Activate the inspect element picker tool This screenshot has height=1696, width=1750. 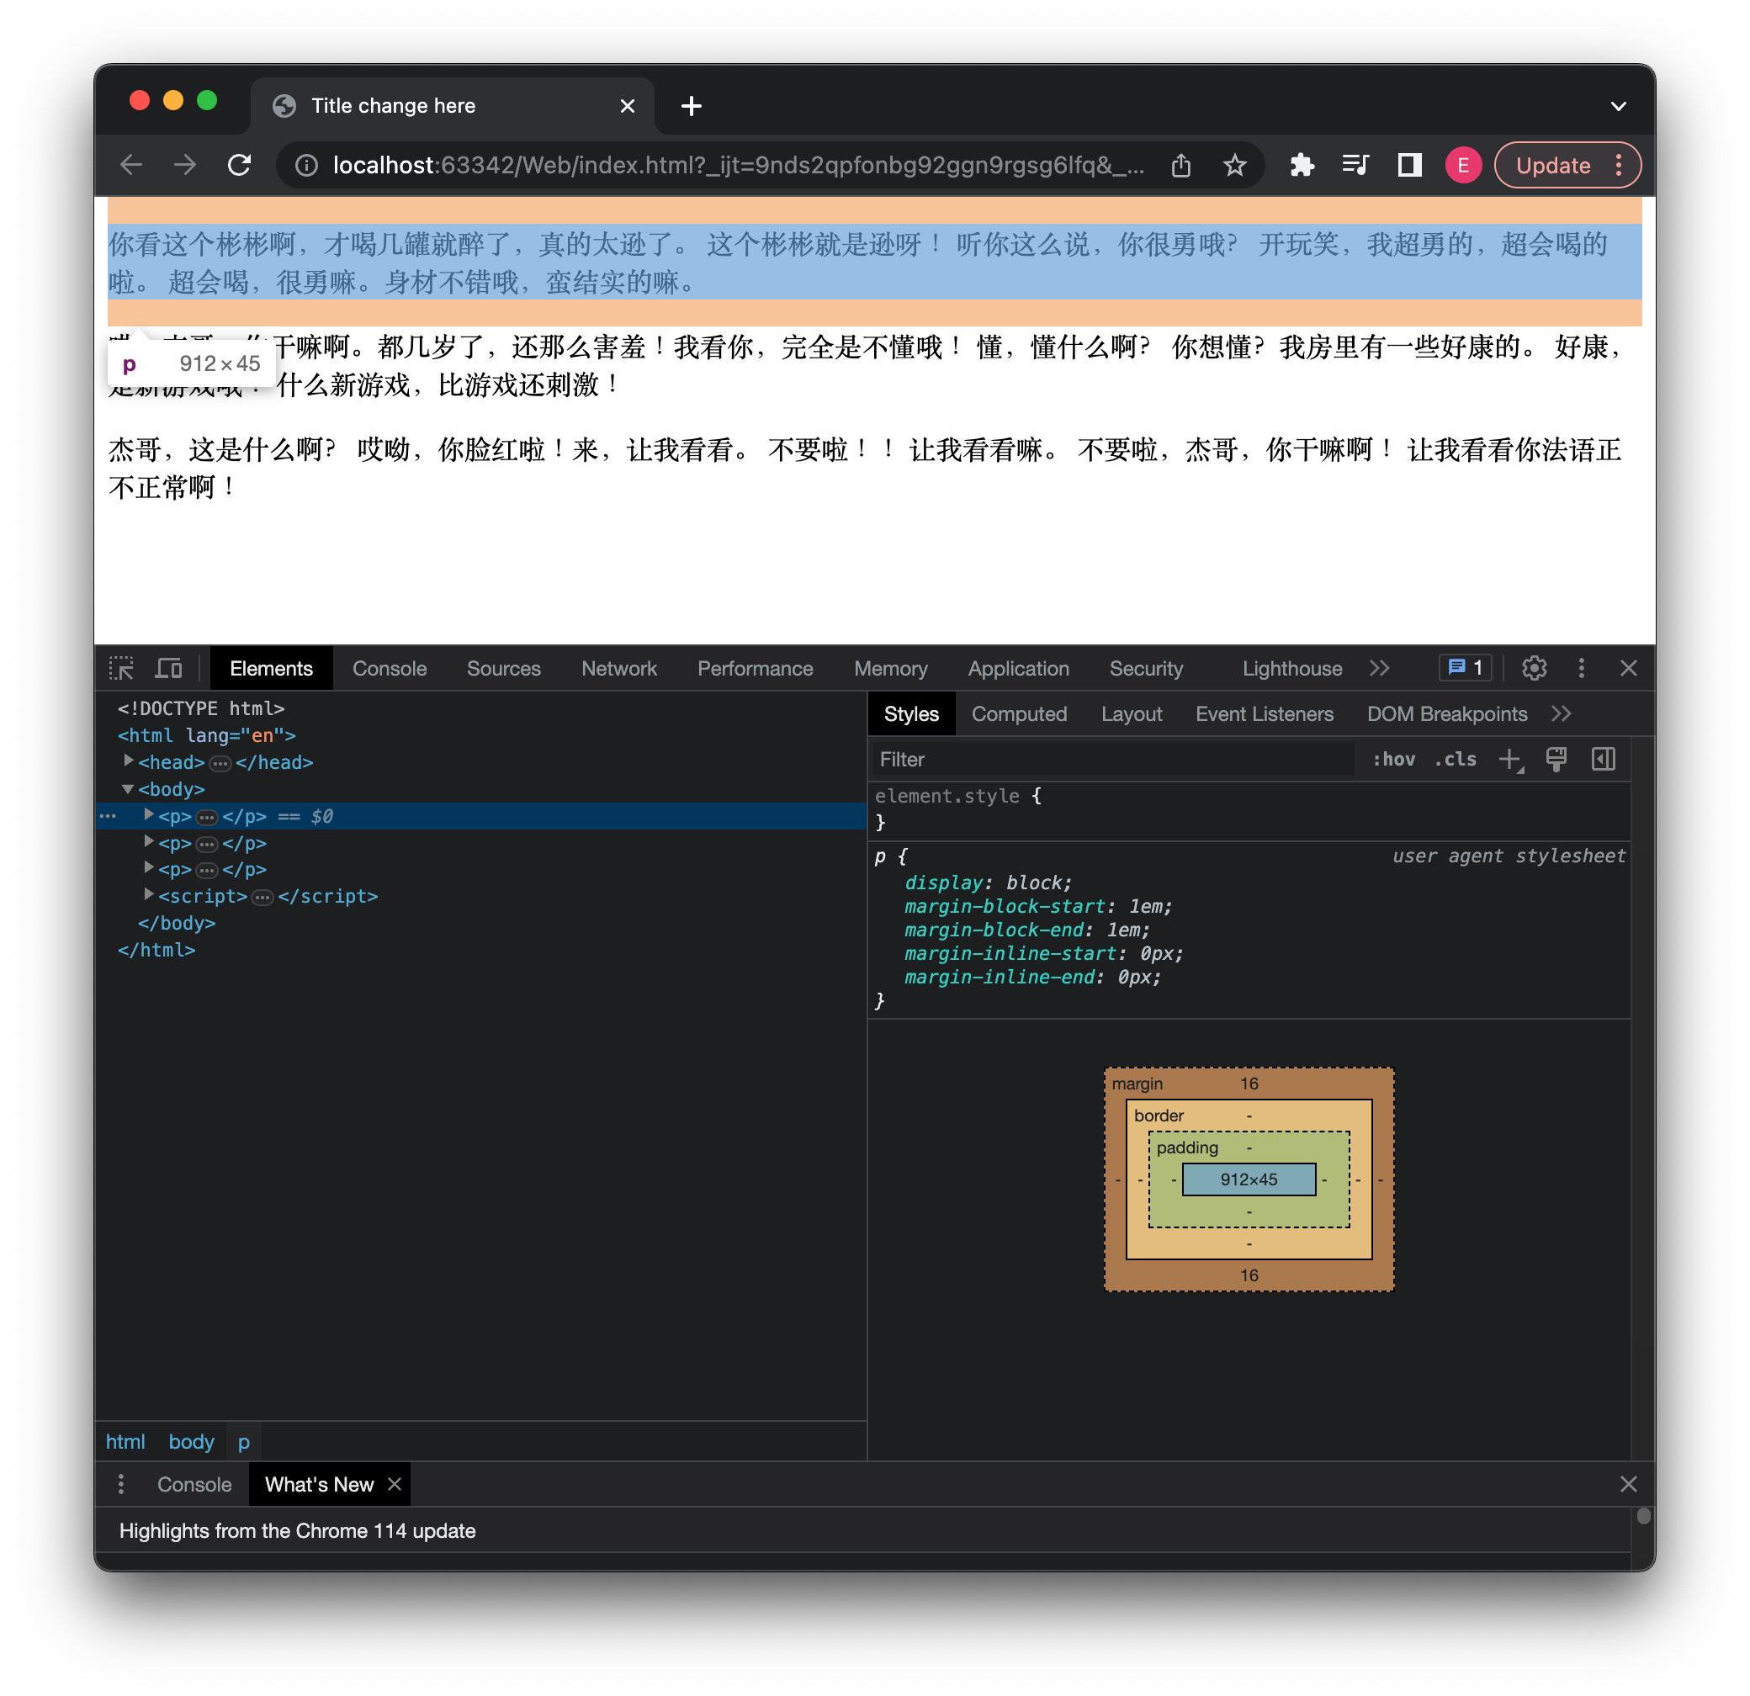click(121, 669)
